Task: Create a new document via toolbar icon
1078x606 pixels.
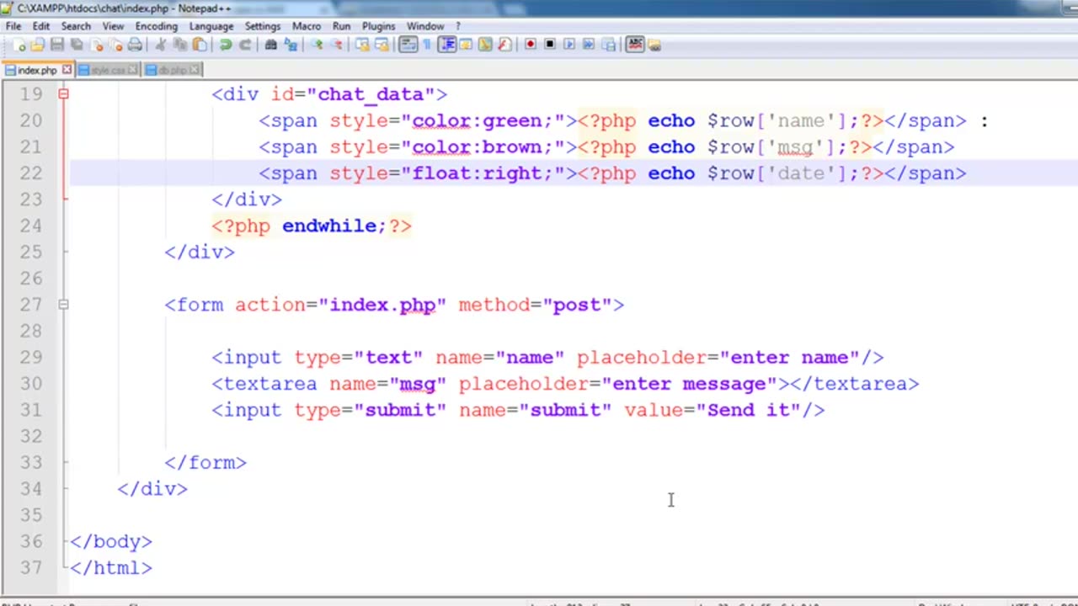Action: 19,45
